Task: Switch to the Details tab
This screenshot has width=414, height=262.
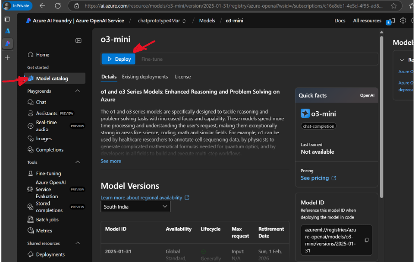Action: pos(109,77)
